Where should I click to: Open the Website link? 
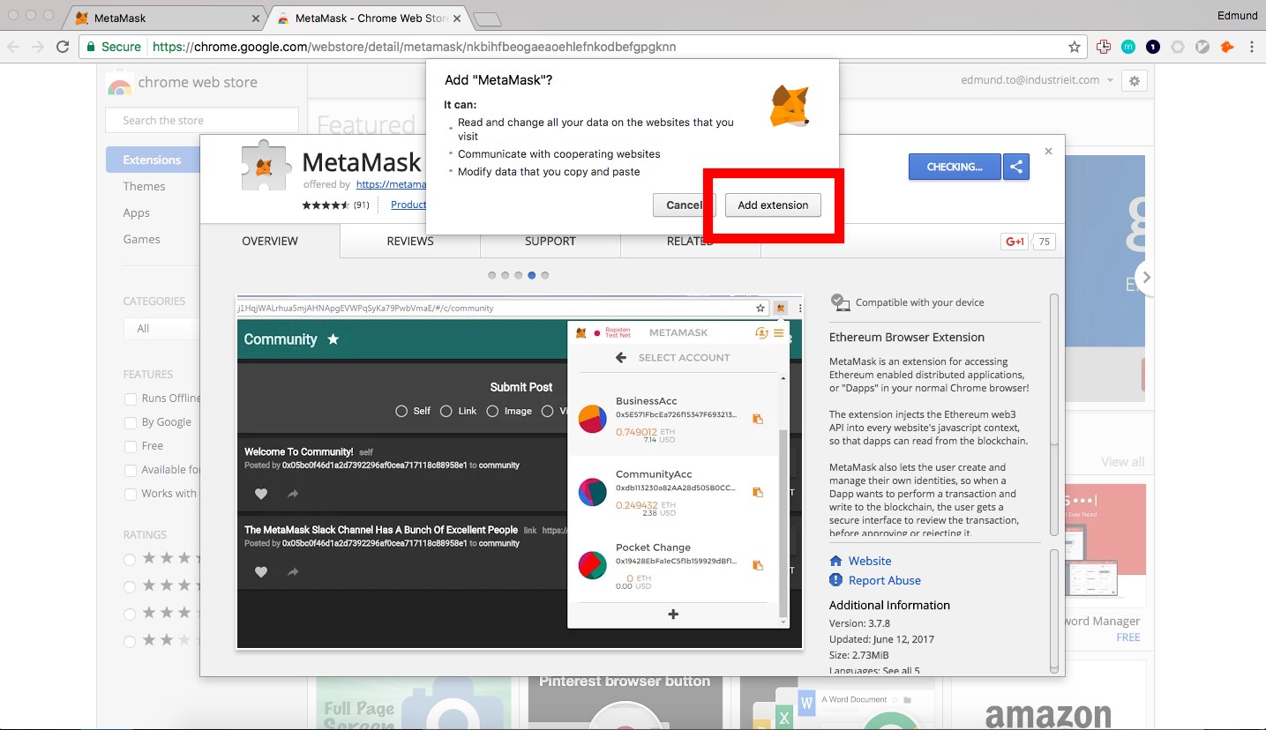[x=870, y=561]
